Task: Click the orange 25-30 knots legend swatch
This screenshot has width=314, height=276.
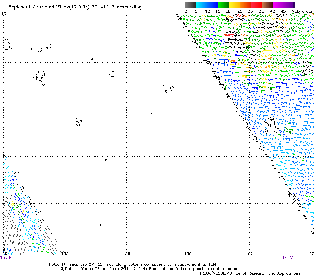Action: pyautogui.click(x=245, y=5)
